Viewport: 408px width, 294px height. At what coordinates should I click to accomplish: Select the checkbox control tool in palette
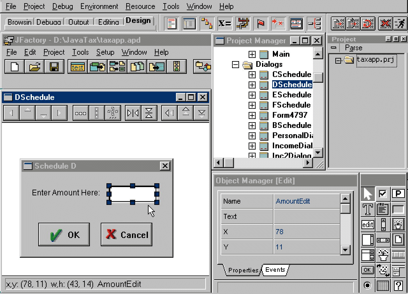[383, 194]
